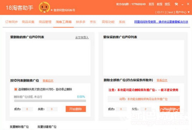Click in the PID-to-keep list box
This screenshot has height=130, width=192.
pos(143,57)
